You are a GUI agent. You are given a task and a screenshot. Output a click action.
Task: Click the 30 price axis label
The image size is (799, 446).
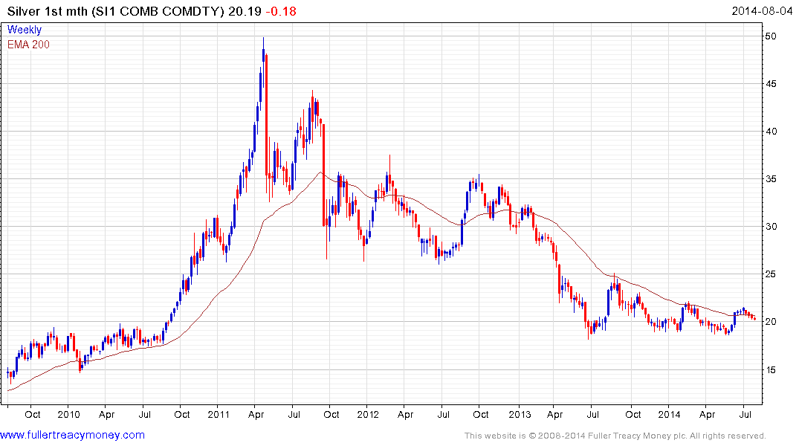(x=771, y=226)
